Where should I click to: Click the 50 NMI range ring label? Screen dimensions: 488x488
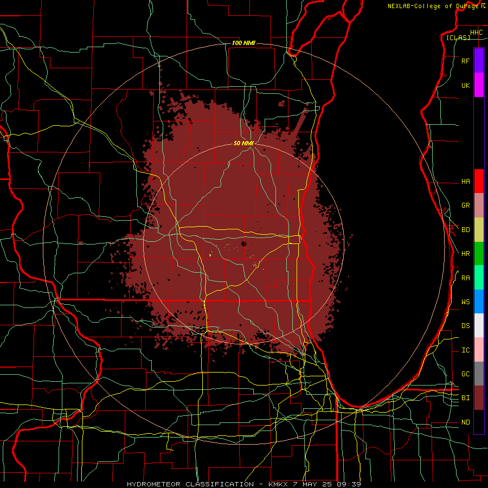[x=243, y=143]
